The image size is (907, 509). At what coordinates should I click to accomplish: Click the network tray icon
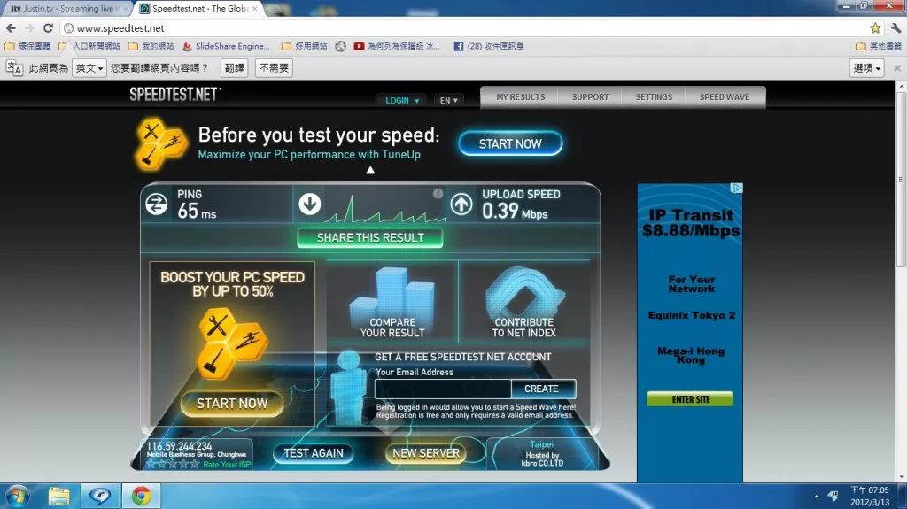pyautogui.click(x=833, y=496)
